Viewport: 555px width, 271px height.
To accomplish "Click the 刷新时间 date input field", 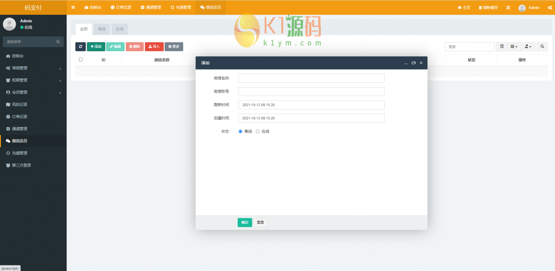I will (311, 105).
